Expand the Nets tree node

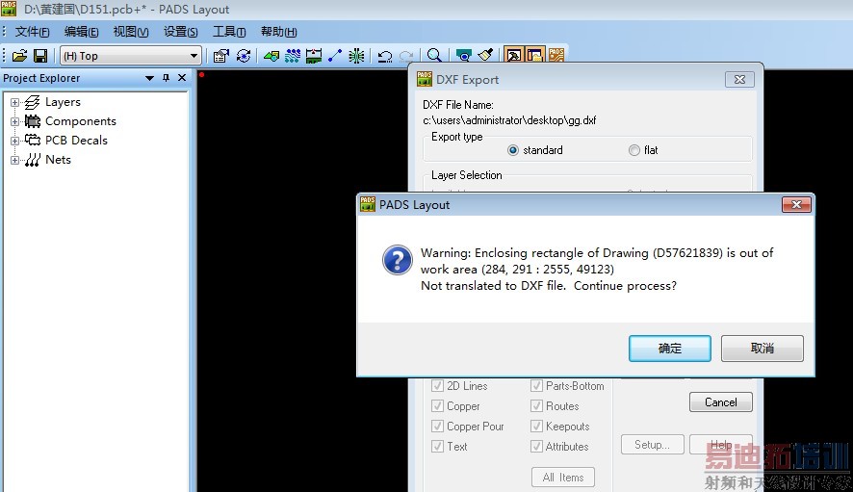click(x=15, y=160)
